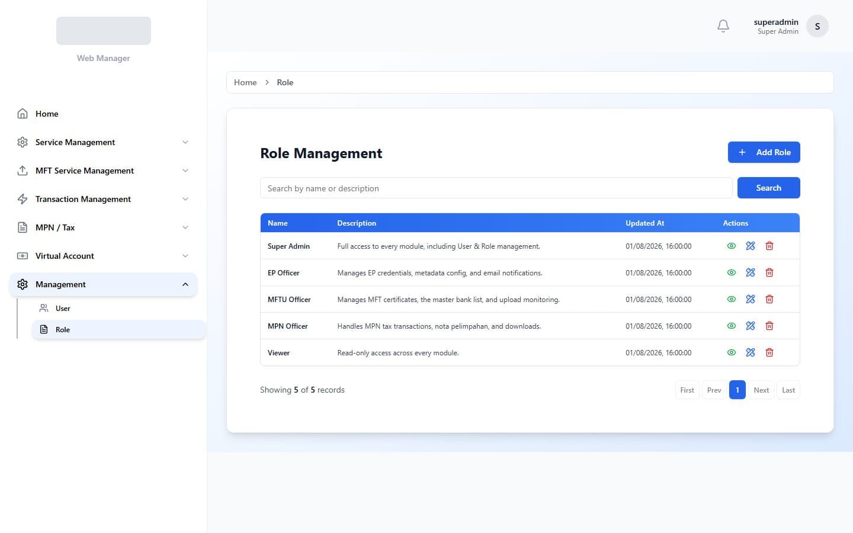
Task: Delete the Super Admin role
Action: coord(769,246)
